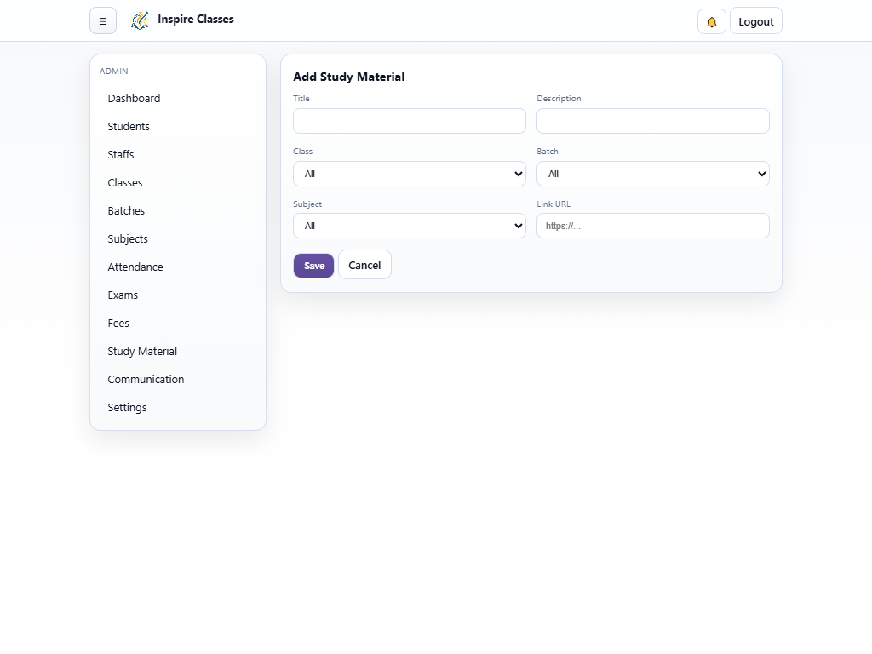Image resolution: width=872 pixels, height=654 pixels.
Task: Expand the Batch dropdown
Action: 653,174
